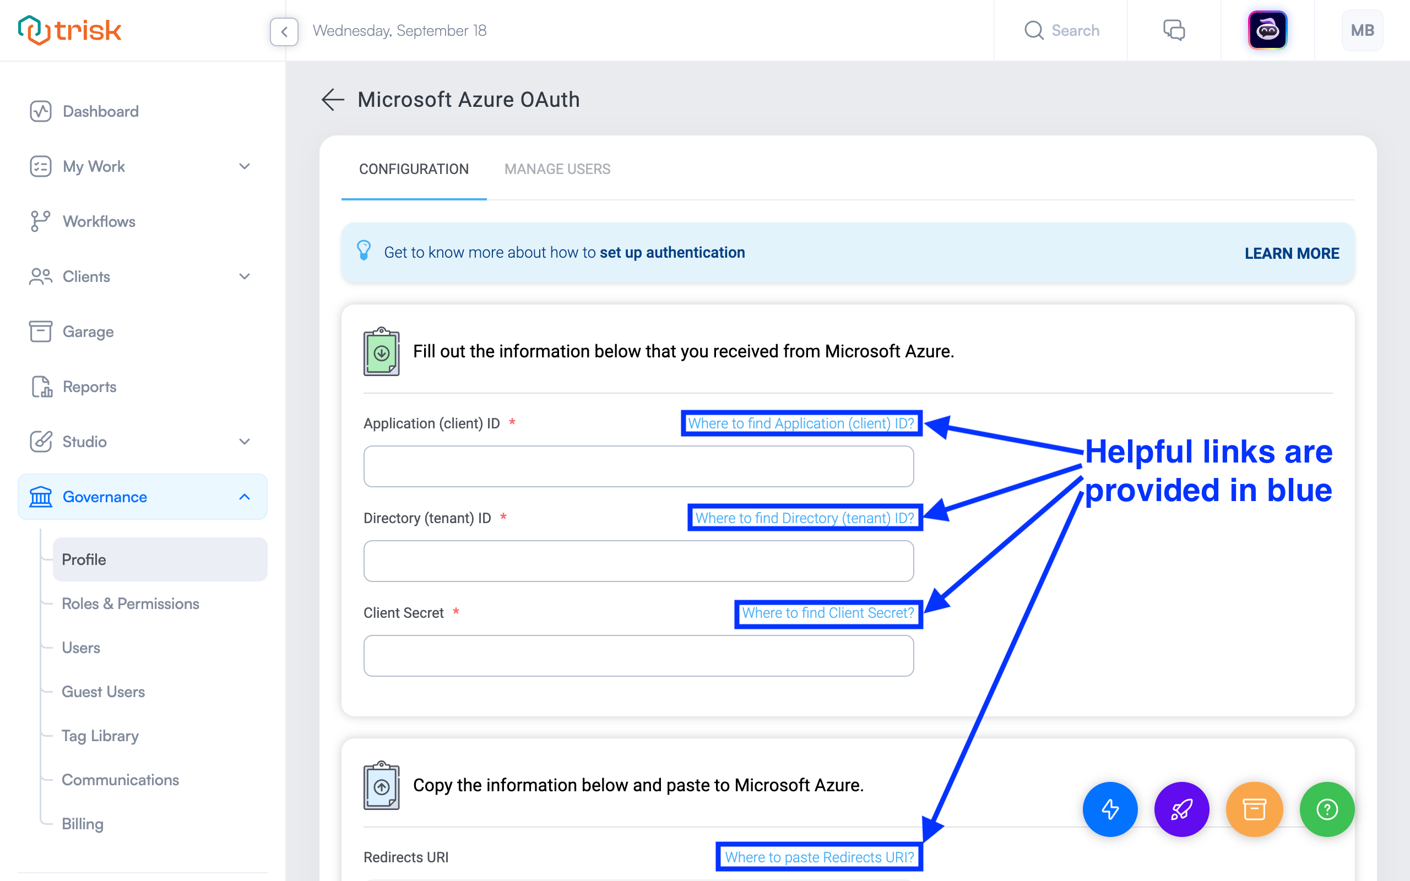Click the back arrow navigation button
This screenshot has height=881, width=1410.
332,100
